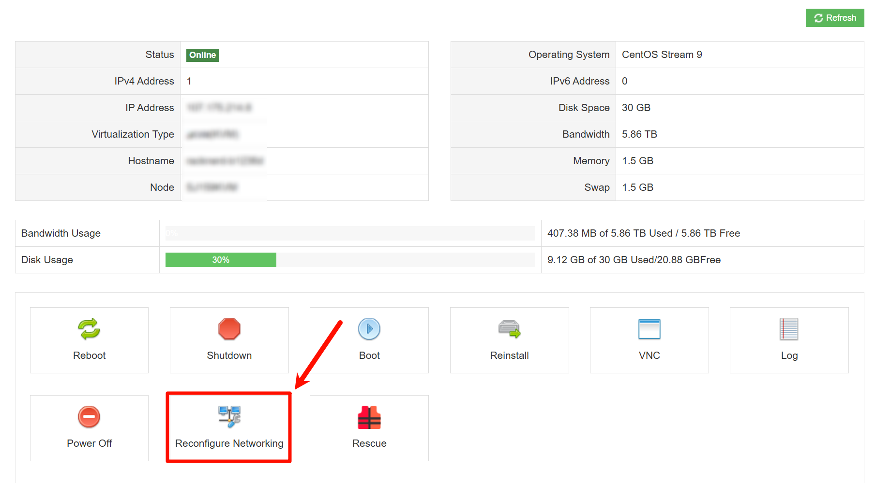Select the Reconfigure Networking icon
876x483 pixels.
click(x=229, y=416)
